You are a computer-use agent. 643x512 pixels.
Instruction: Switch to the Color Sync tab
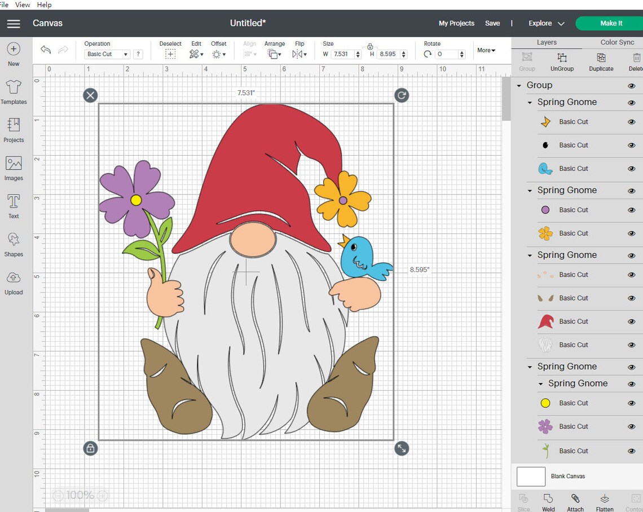pyautogui.click(x=617, y=42)
